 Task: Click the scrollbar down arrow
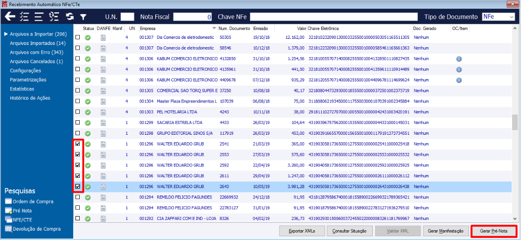coord(515,219)
